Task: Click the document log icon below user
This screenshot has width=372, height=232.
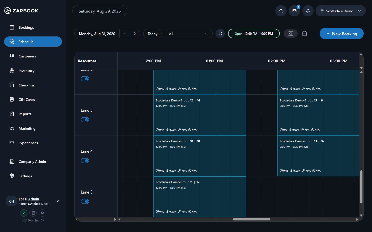Action: tap(33, 213)
